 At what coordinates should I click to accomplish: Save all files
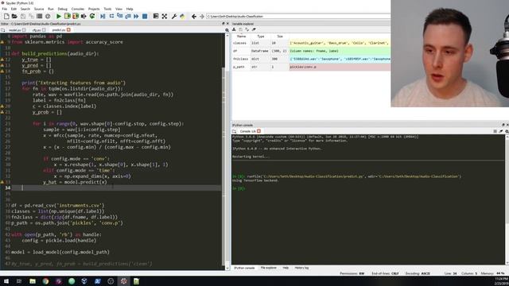point(31,16)
